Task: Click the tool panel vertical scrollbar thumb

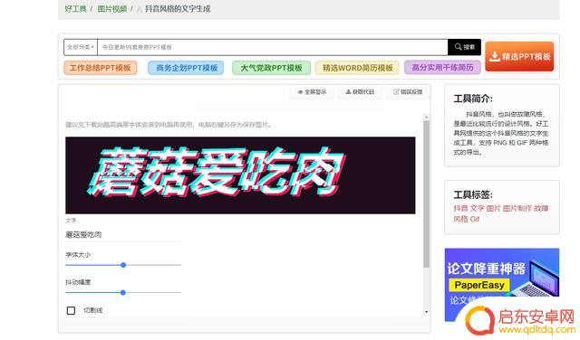Action: [426, 194]
